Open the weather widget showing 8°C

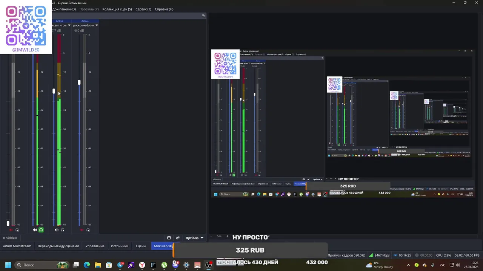pos(380,265)
